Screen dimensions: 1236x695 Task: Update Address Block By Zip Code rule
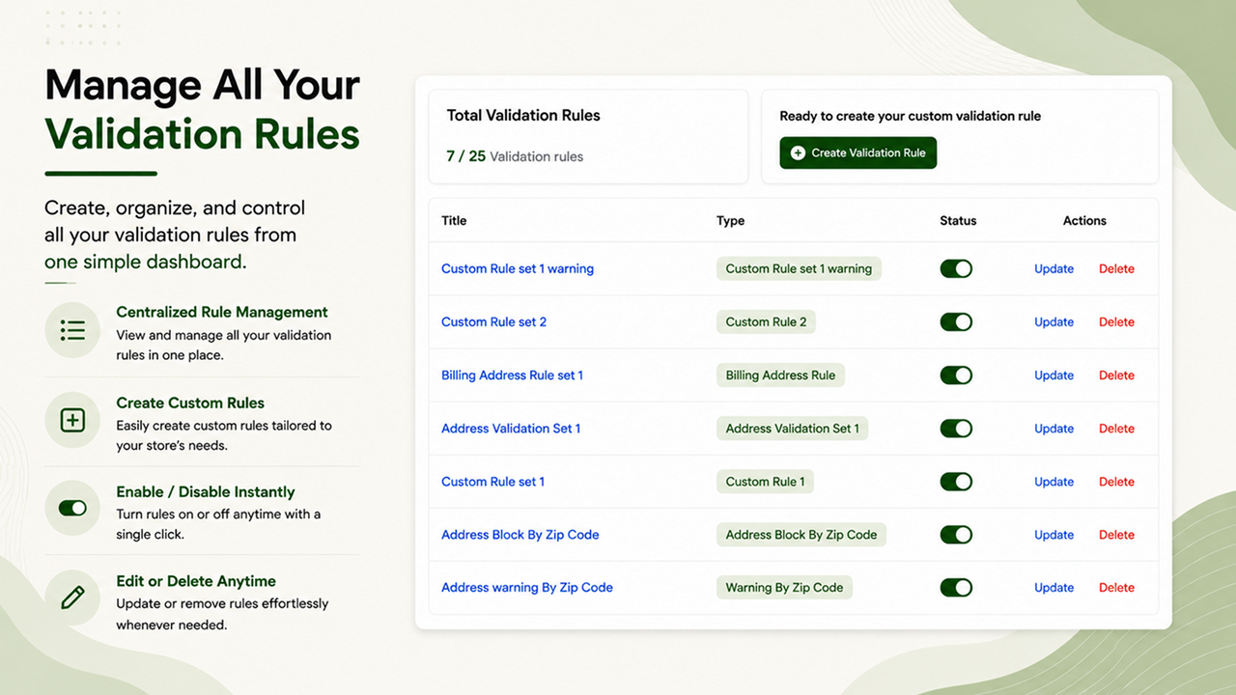[1053, 534]
